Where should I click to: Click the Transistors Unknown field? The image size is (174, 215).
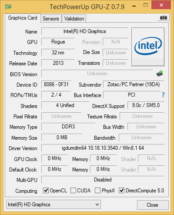point(116,63)
